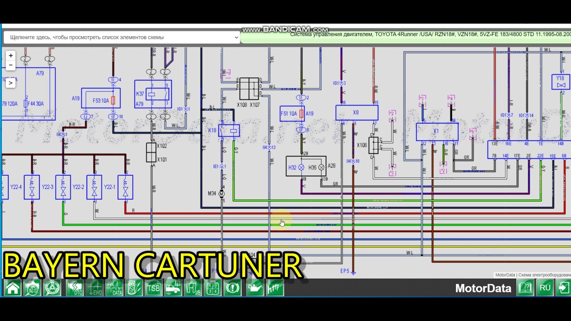Zoom out with the minus button

11,65
